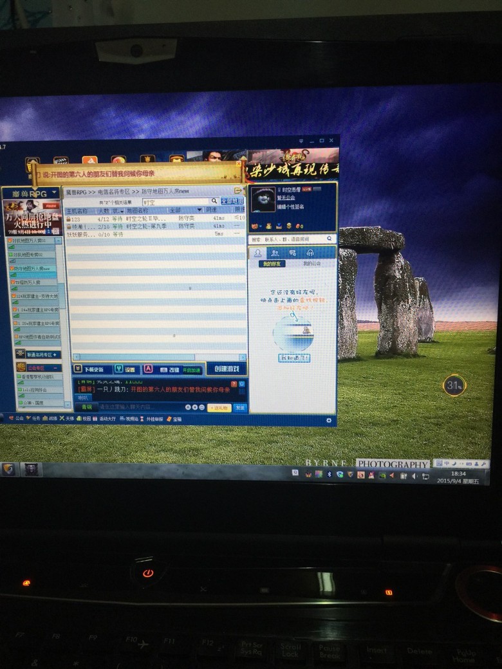Image resolution: width=502 pixels, height=669 pixels.
Task: Switch to the 我的公会 tab
Action: [x=311, y=264]
